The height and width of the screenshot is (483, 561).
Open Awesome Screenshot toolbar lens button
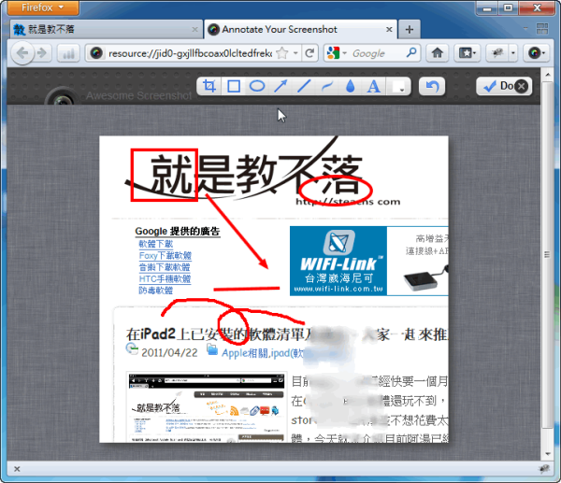click(x=536, y=53)
